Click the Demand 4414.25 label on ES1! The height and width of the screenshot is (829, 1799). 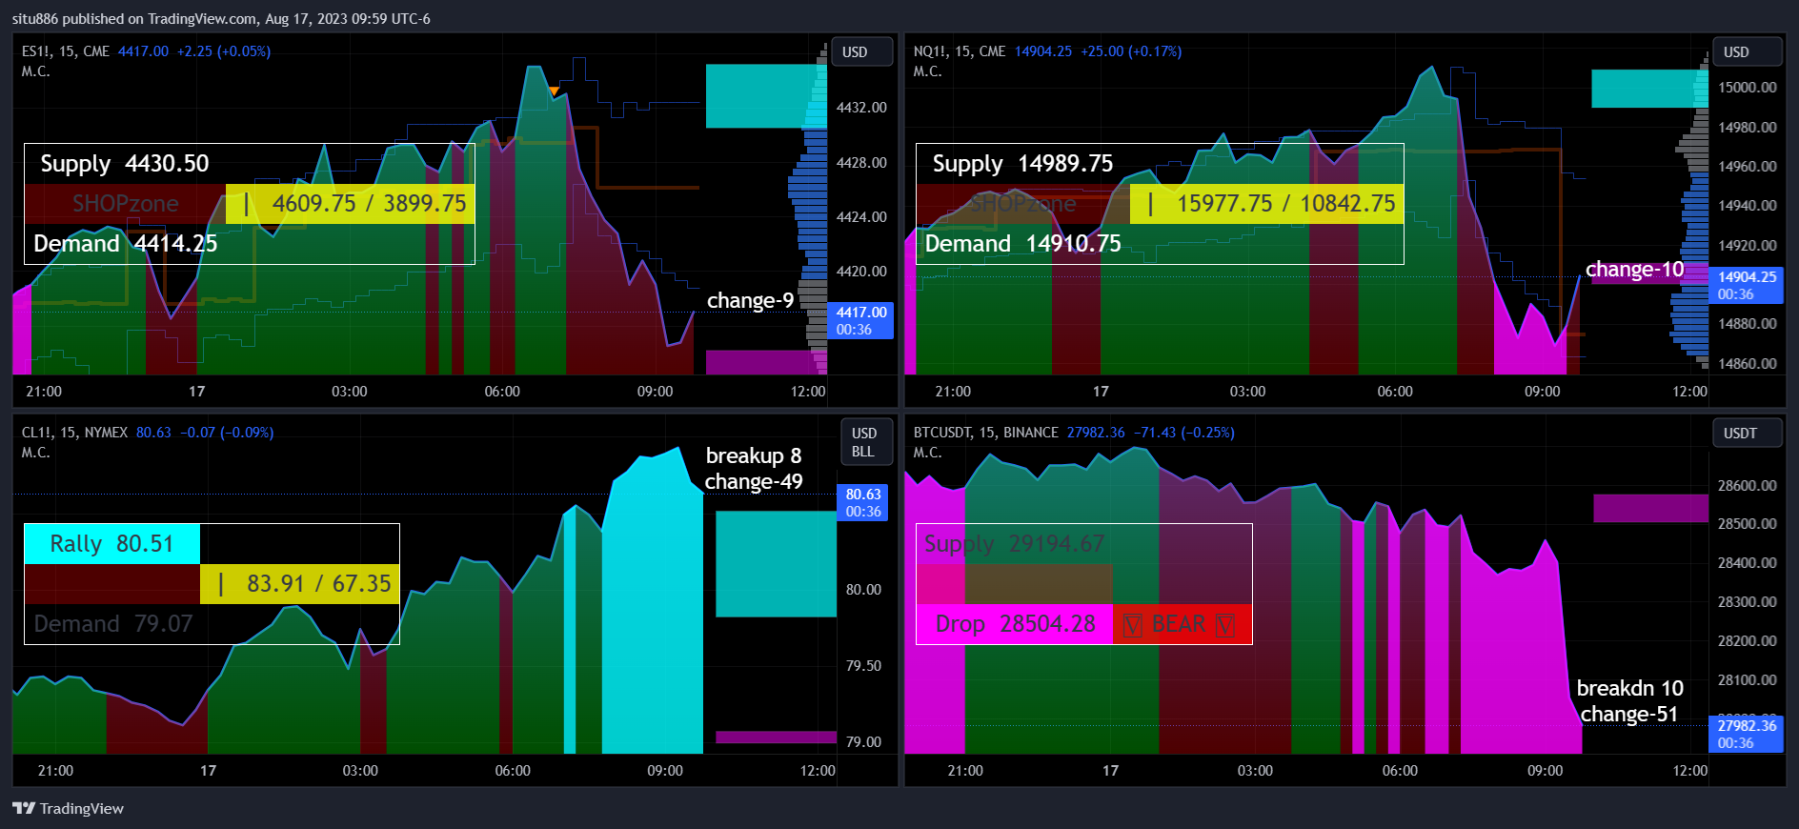click(126, 244)
